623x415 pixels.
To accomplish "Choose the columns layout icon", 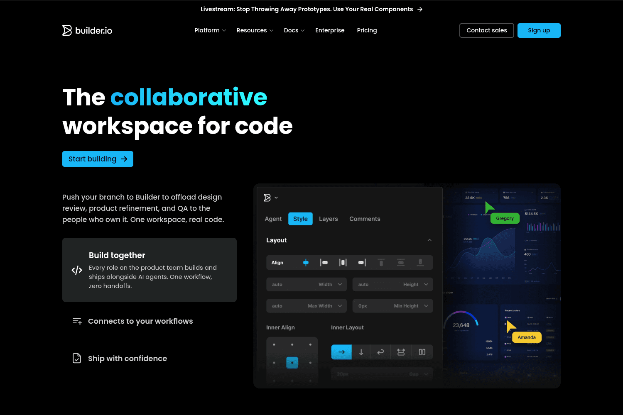I will pyautogui.click(x=422, y=352).
